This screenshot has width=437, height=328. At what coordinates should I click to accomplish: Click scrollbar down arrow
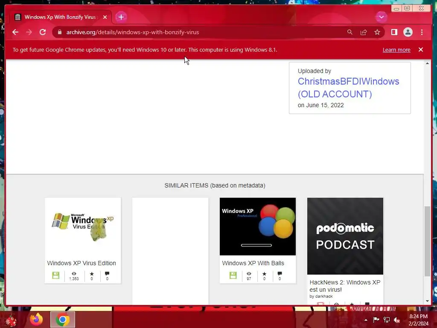coord(427,301)
